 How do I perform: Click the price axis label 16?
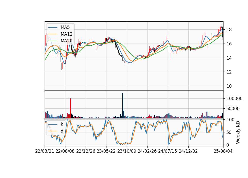[229, 44]
